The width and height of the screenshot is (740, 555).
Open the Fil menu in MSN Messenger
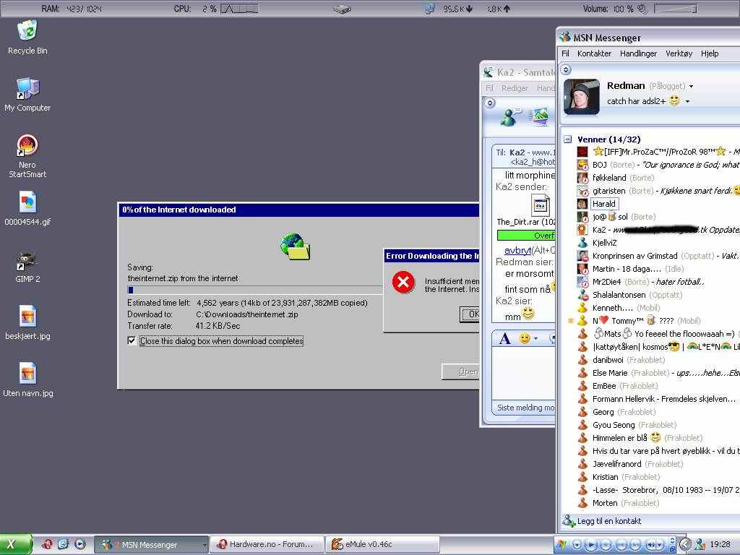tap(565, 53)
